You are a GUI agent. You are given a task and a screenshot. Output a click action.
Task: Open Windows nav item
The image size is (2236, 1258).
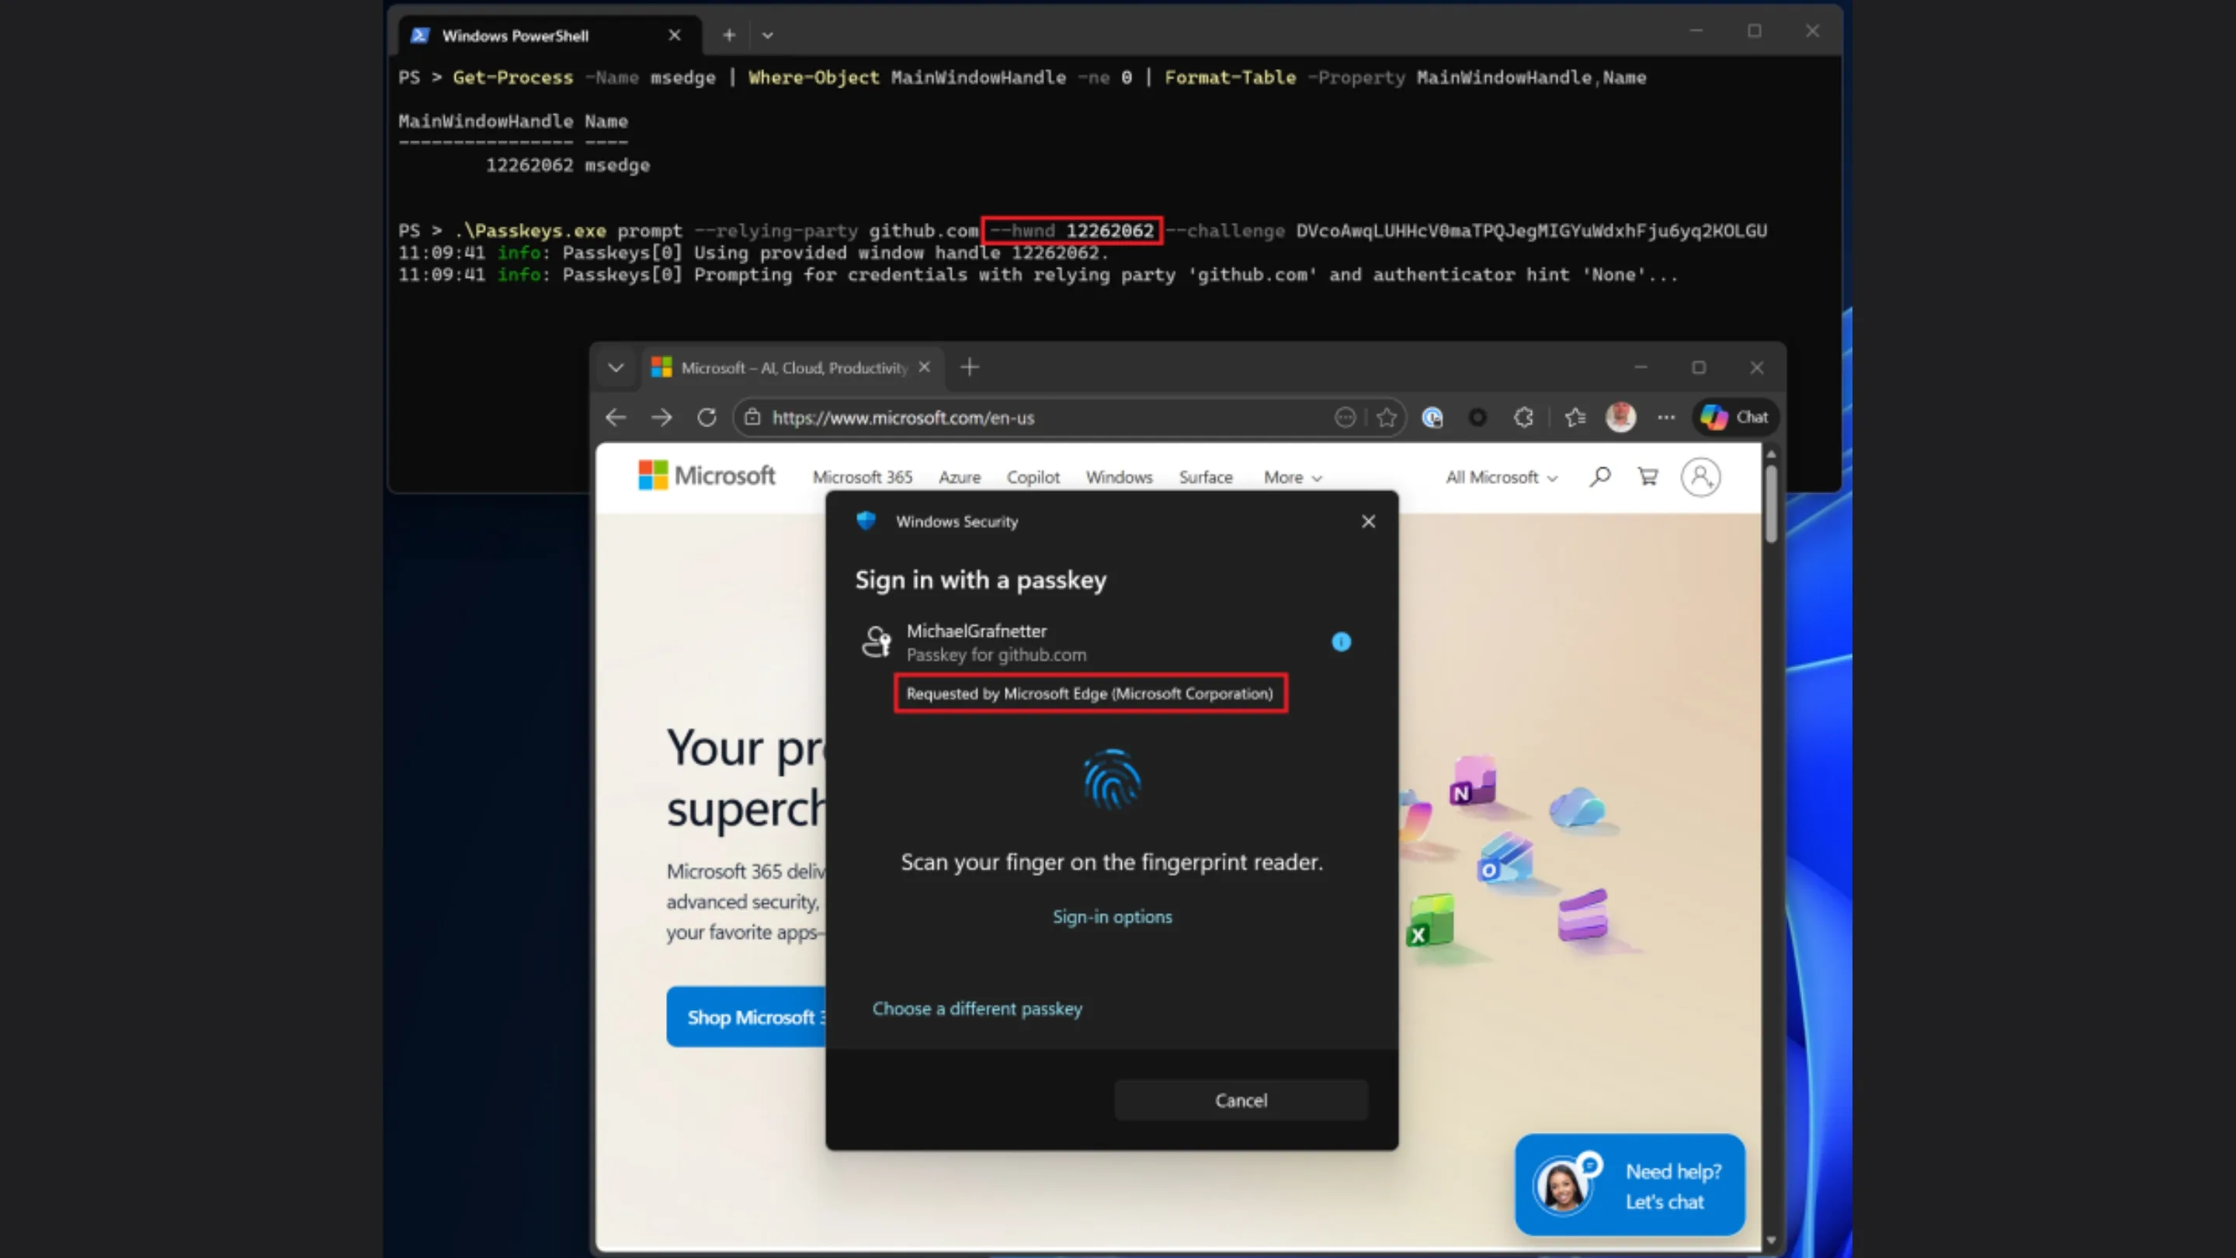[x=1119, y=478]
